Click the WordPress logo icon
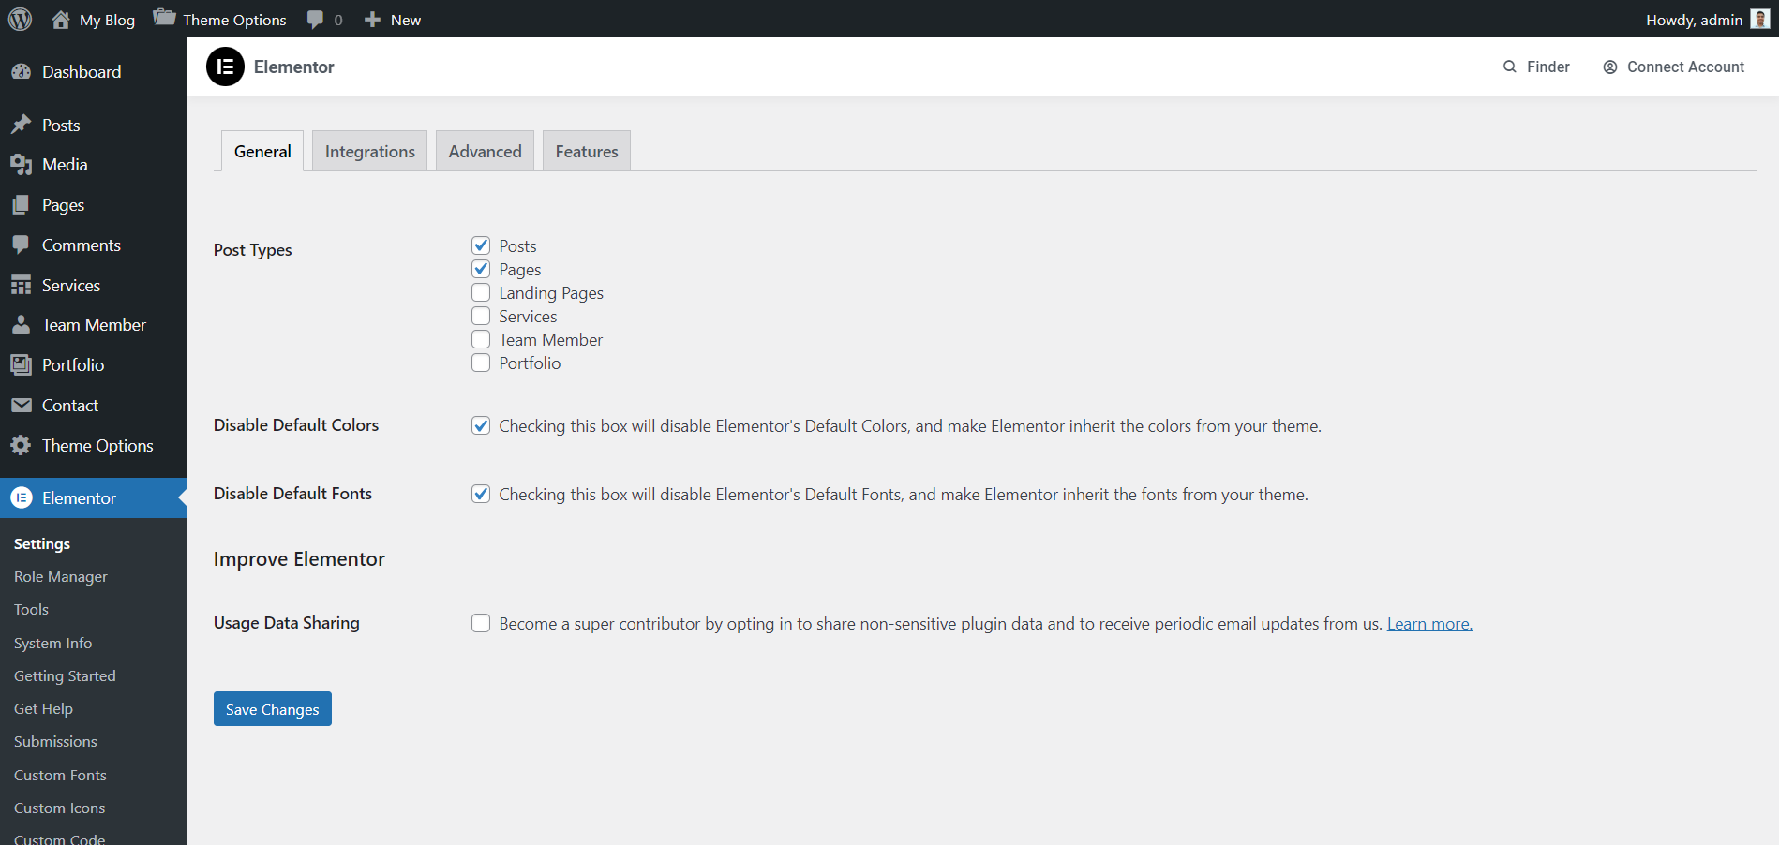The height and width of the screenshot is (845, 1779). (x=20, y=20)
